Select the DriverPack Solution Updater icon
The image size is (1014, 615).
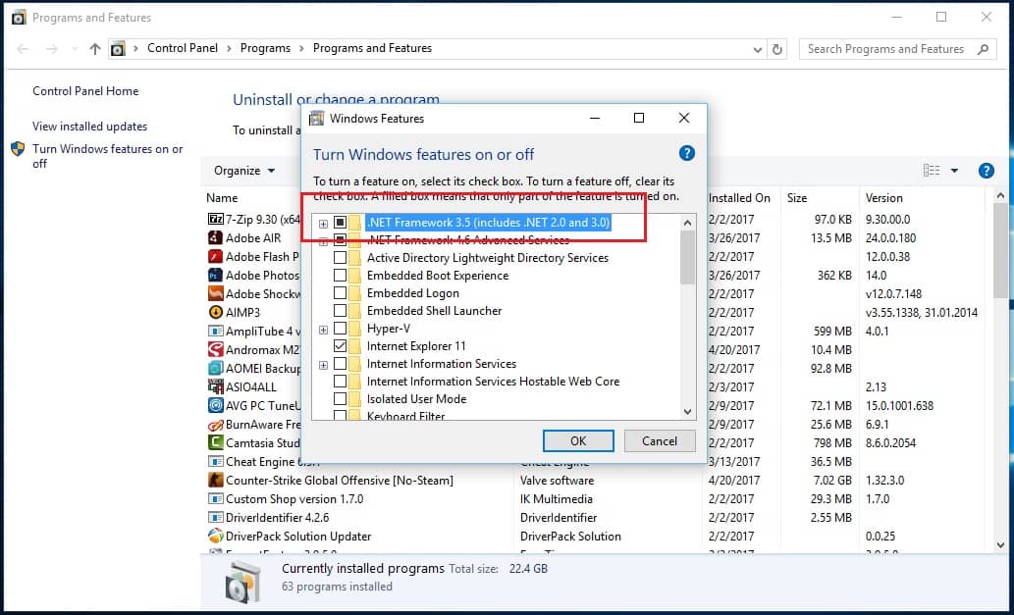[215, 537]
